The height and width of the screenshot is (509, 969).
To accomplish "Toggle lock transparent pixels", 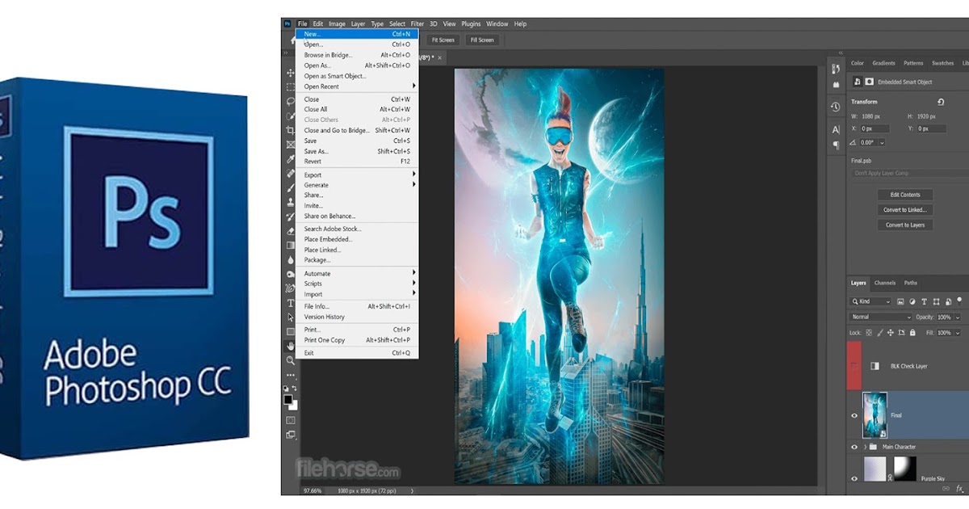I will (x=868, y=332).
